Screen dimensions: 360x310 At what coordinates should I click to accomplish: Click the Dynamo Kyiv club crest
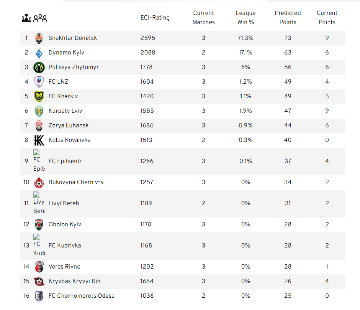(x=39, y=53)
